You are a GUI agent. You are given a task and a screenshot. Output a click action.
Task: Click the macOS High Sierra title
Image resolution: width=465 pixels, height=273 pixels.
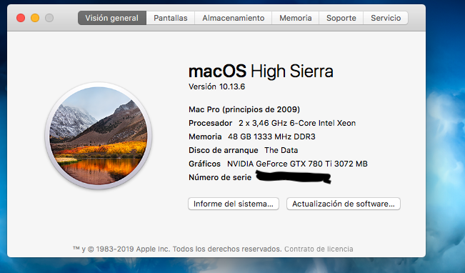point(261,71)
